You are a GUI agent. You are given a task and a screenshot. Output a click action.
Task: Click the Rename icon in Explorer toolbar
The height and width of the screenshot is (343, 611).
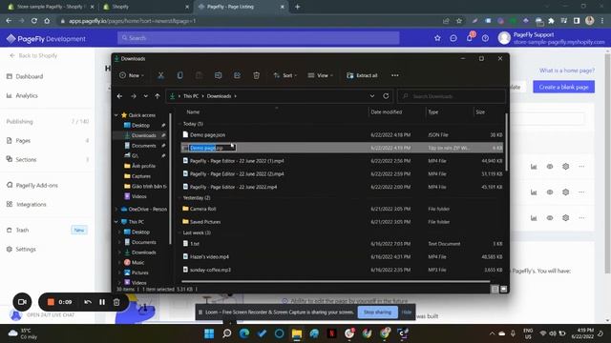click(x=218, y=75)
